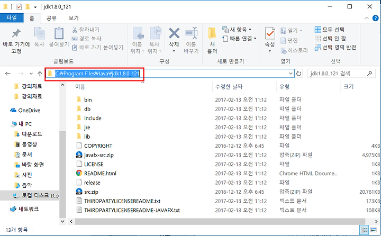This screenshot has height=236, width=381.
Task: Open New item (새 항목) dropdown
Action: tap(237, 30)
